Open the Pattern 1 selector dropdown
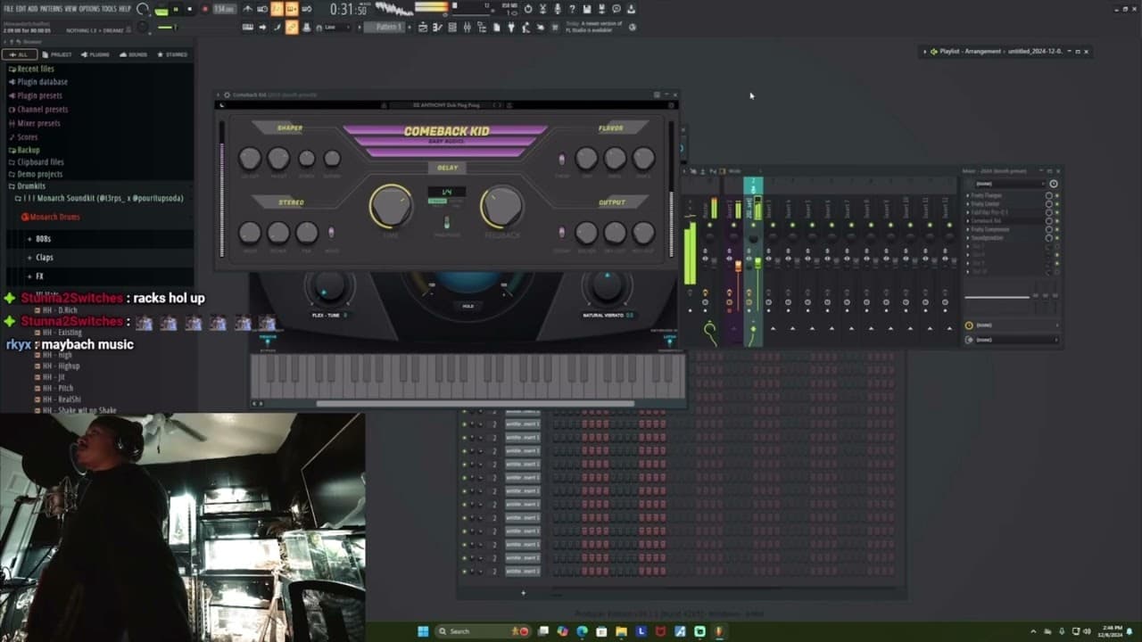The height and width of the screenshot is (642, 1142). click(388, 28)
